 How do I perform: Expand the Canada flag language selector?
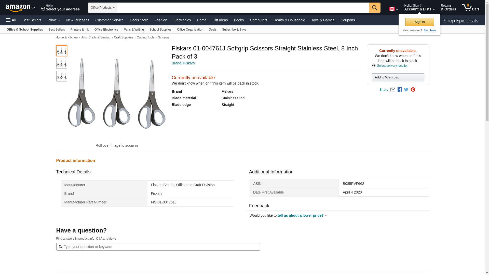coord(393,9)
